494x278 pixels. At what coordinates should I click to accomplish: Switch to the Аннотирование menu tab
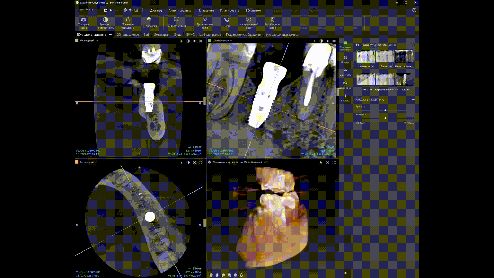point(180,10)
